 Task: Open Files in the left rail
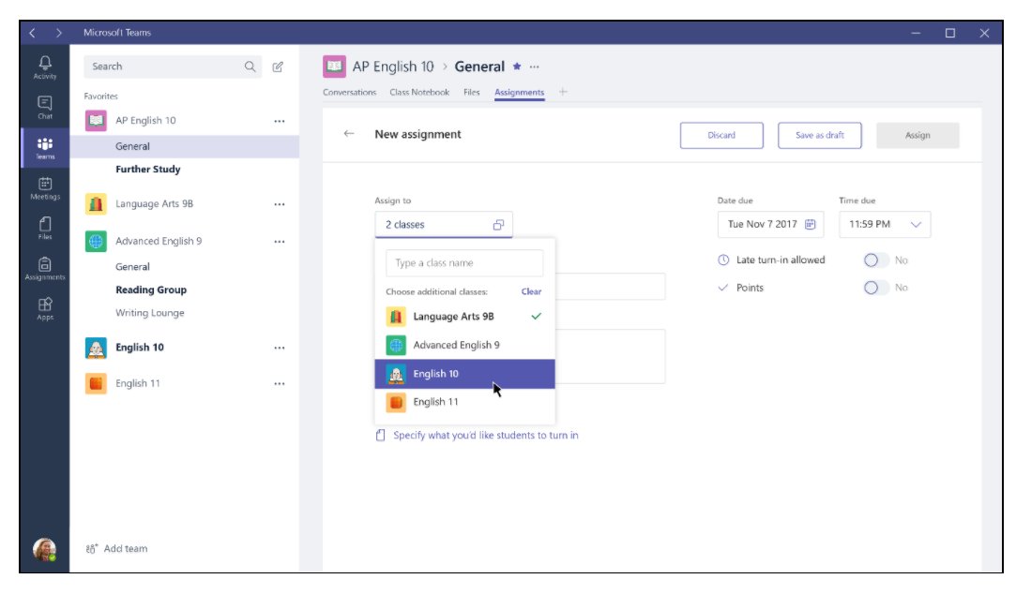(x=45, y=228)
